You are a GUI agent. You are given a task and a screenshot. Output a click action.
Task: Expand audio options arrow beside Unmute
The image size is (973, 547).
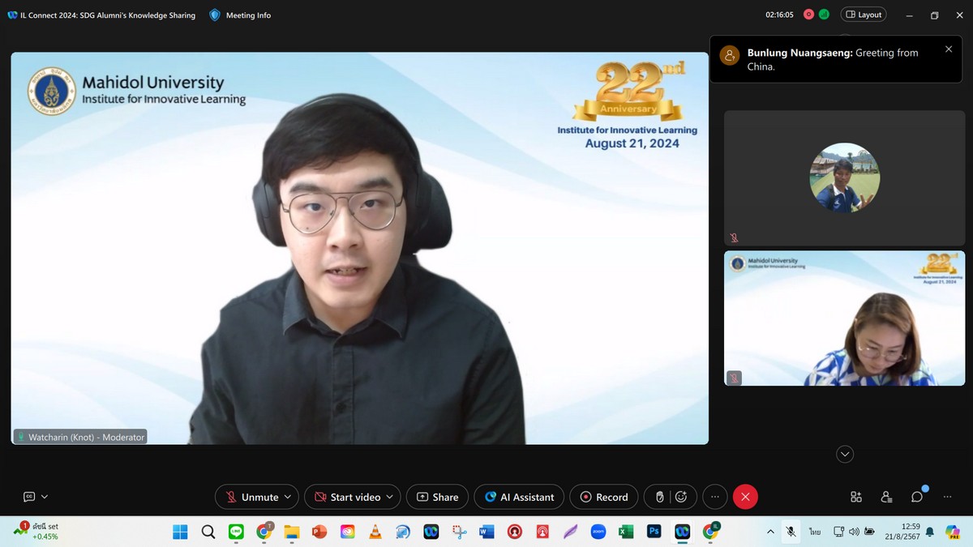[289, 497]
